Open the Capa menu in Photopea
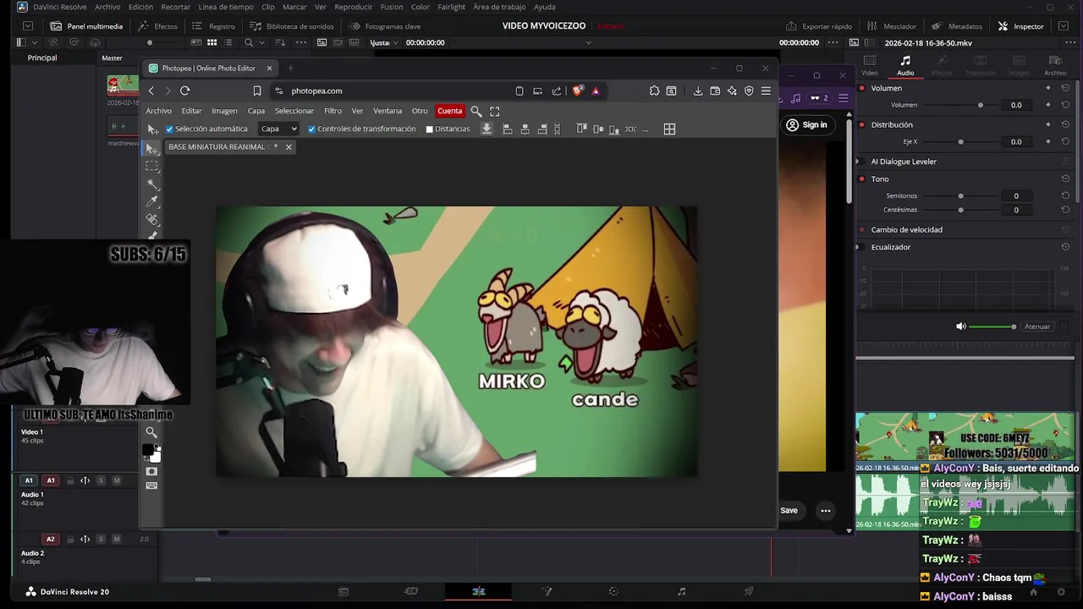1083x609 pixels. point(256,111)
